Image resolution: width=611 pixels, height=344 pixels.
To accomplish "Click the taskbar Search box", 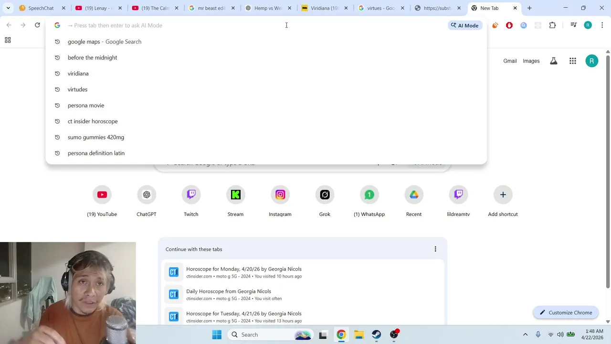I will (271, 334).
